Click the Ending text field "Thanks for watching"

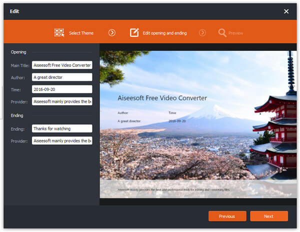click(62, 129)
